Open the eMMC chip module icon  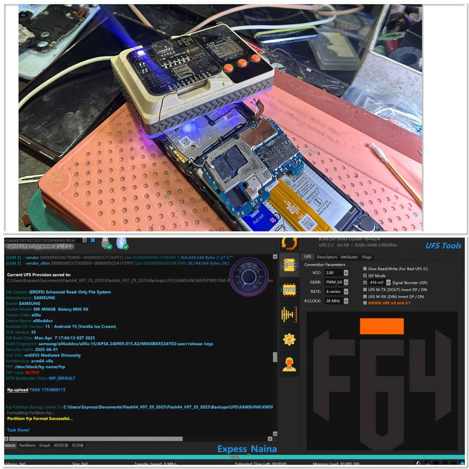[289, 290]
